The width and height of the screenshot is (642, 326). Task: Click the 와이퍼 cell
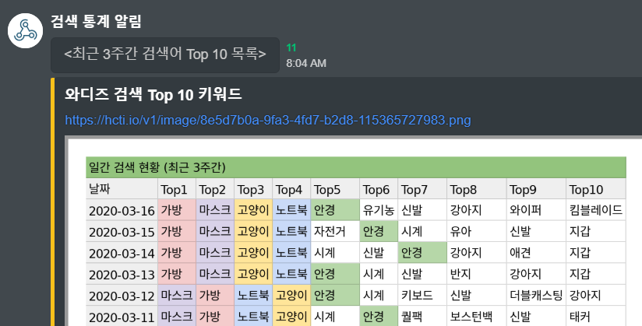tap(536, 210)
